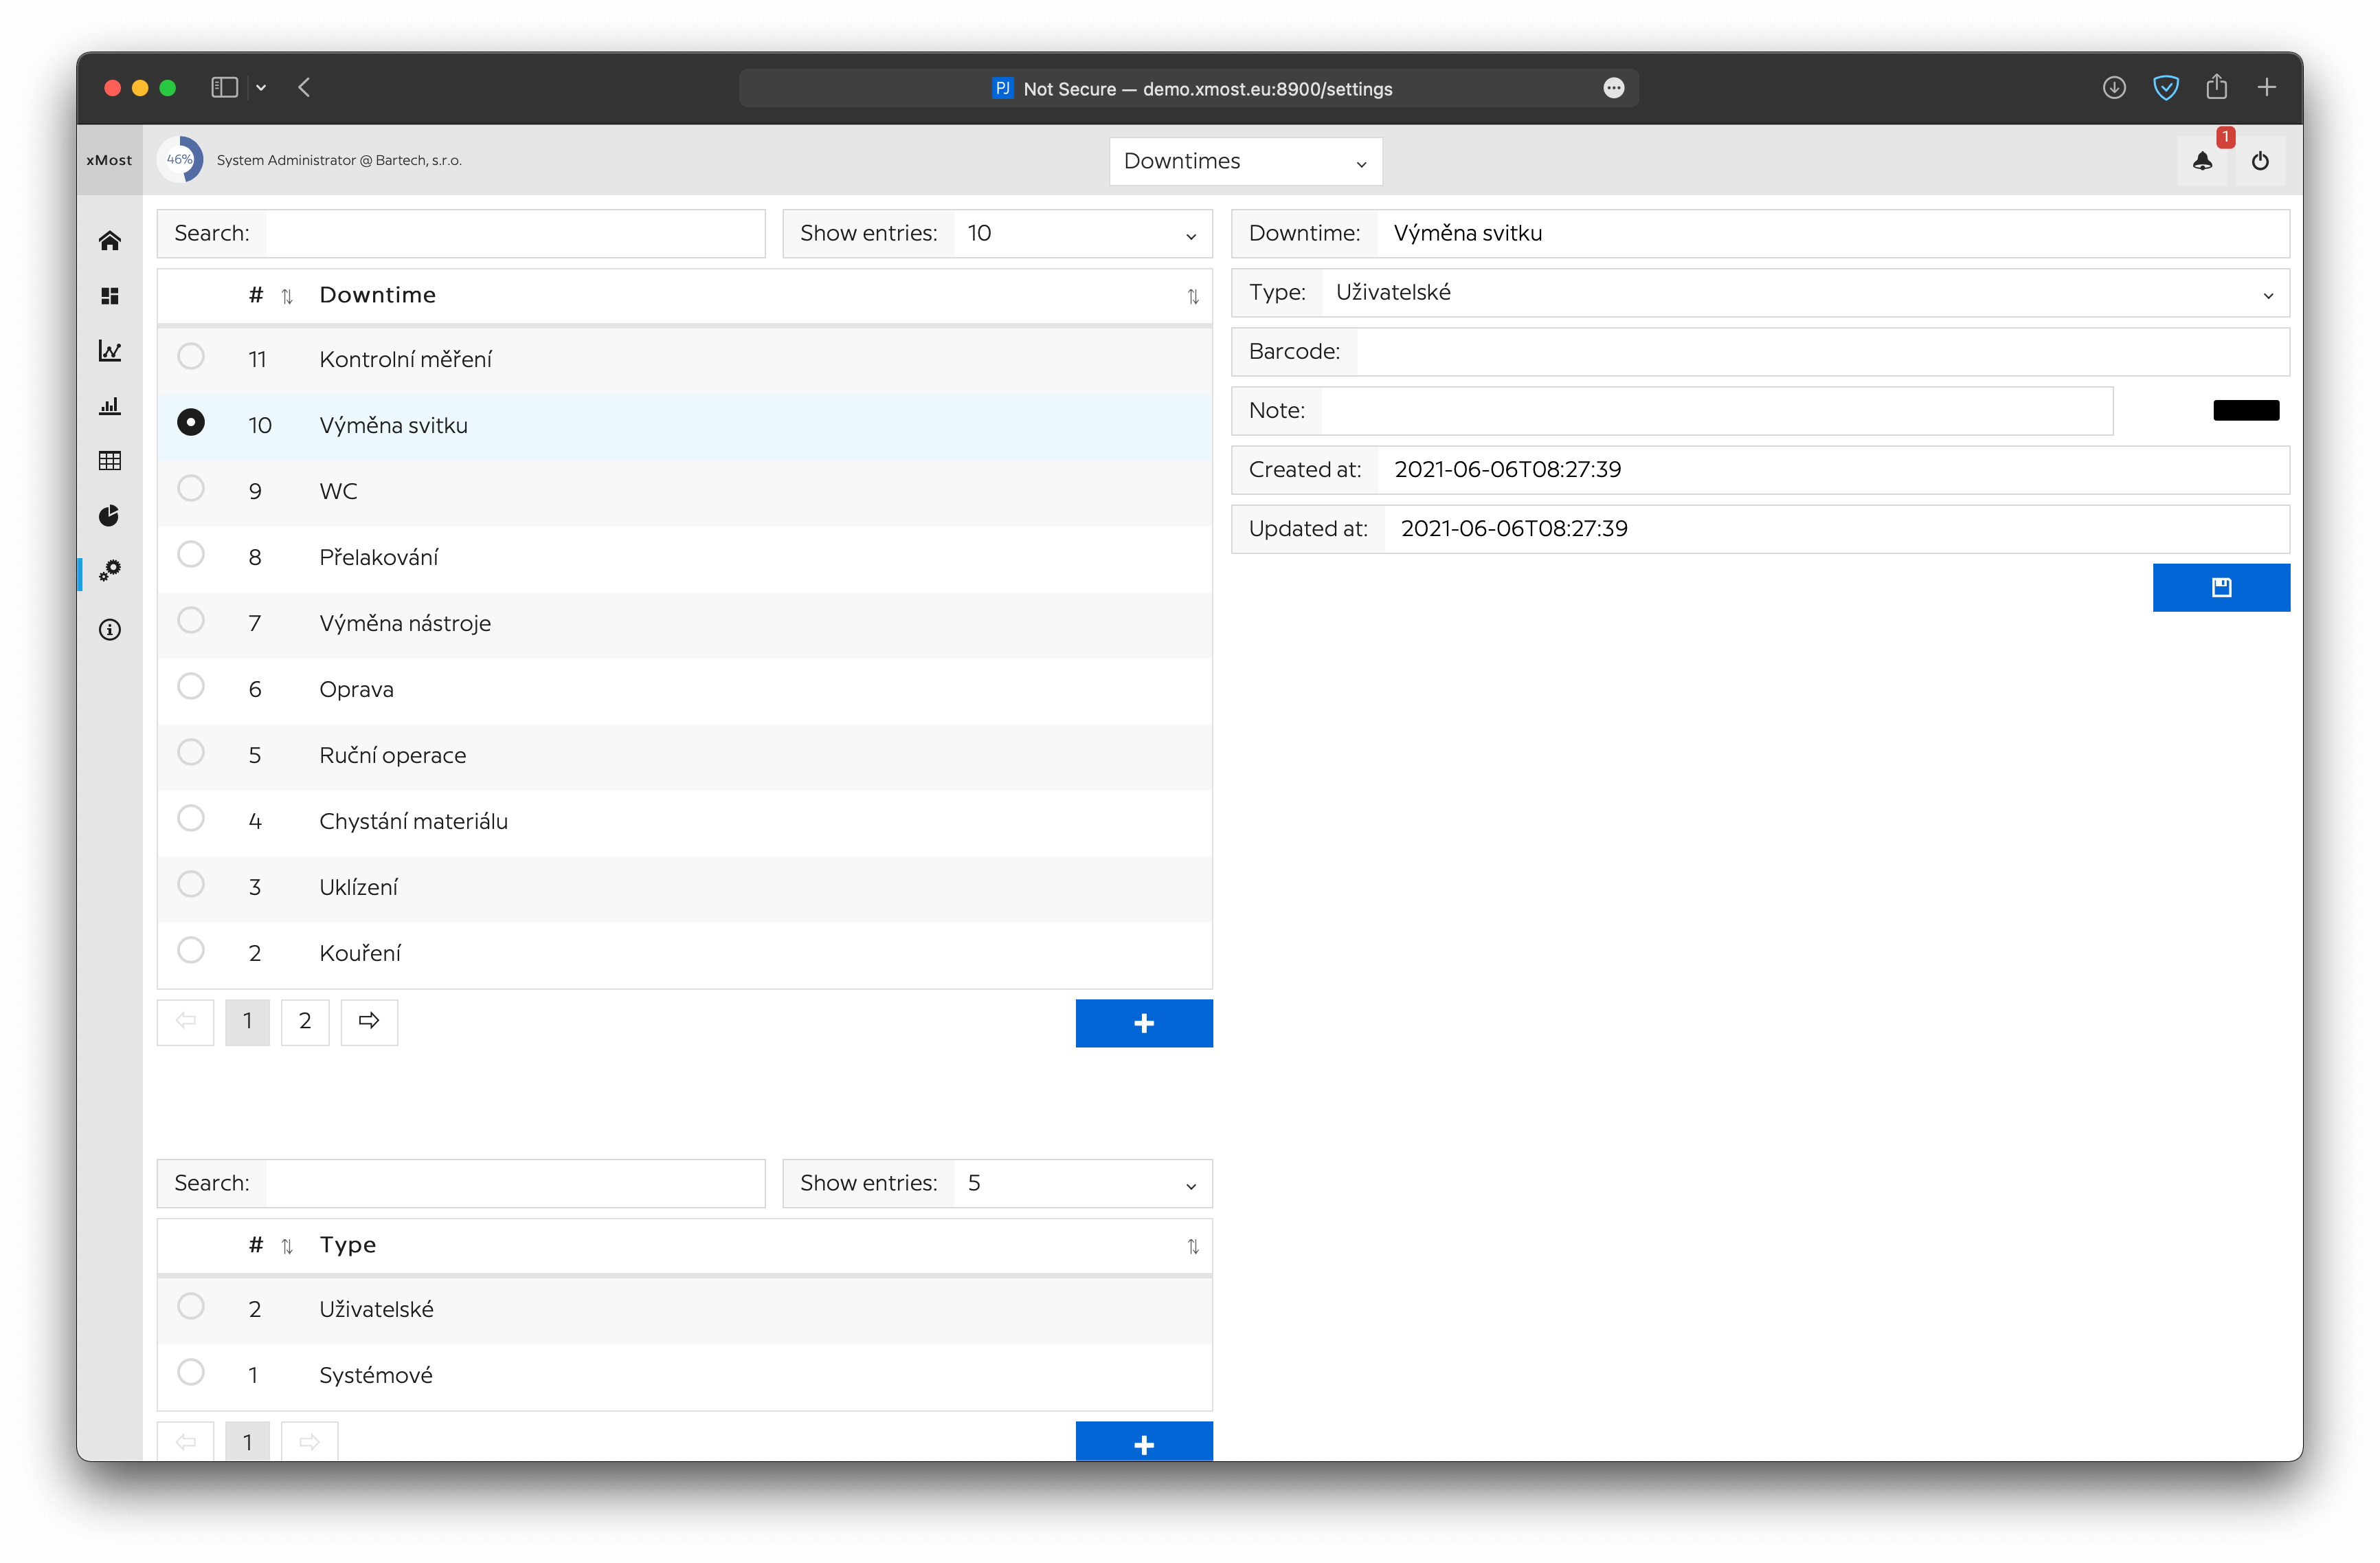The image size is (2380, 1563).
Task: Click the black color swatch beside Note
Action: 2245,410
